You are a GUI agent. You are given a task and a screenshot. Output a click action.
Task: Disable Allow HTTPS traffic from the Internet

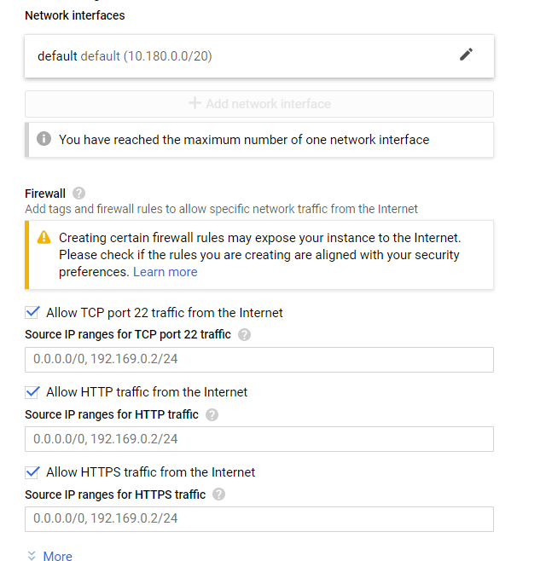coord(33,472)
